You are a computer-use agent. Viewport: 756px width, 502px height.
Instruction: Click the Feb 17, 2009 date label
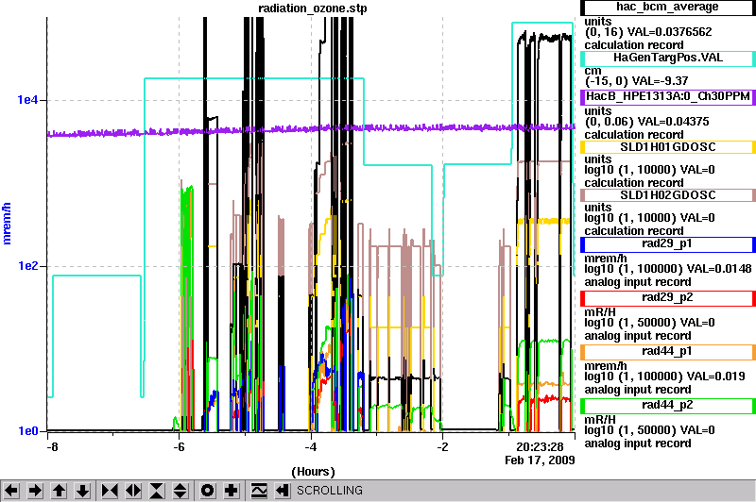[540, 460]
